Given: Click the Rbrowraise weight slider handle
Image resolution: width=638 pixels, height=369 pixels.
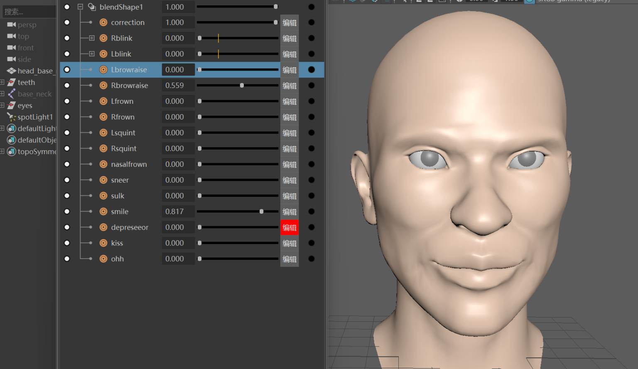Looking at the screenshot, I should point(242,86).
